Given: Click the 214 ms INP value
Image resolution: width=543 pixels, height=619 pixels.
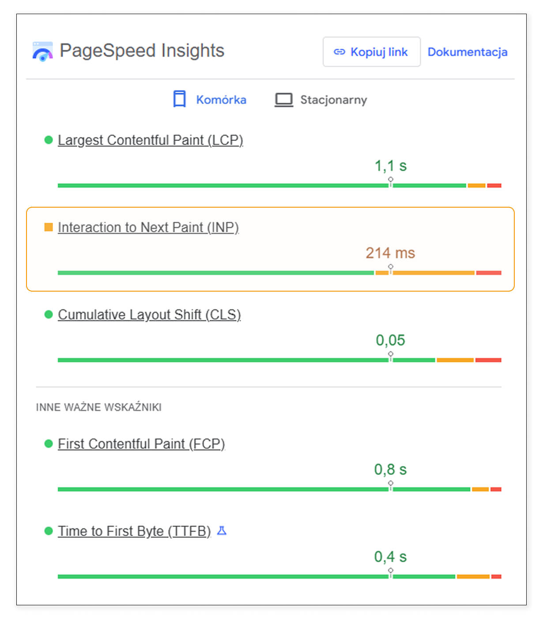Looking at the screenshot, I should [390, 253].
